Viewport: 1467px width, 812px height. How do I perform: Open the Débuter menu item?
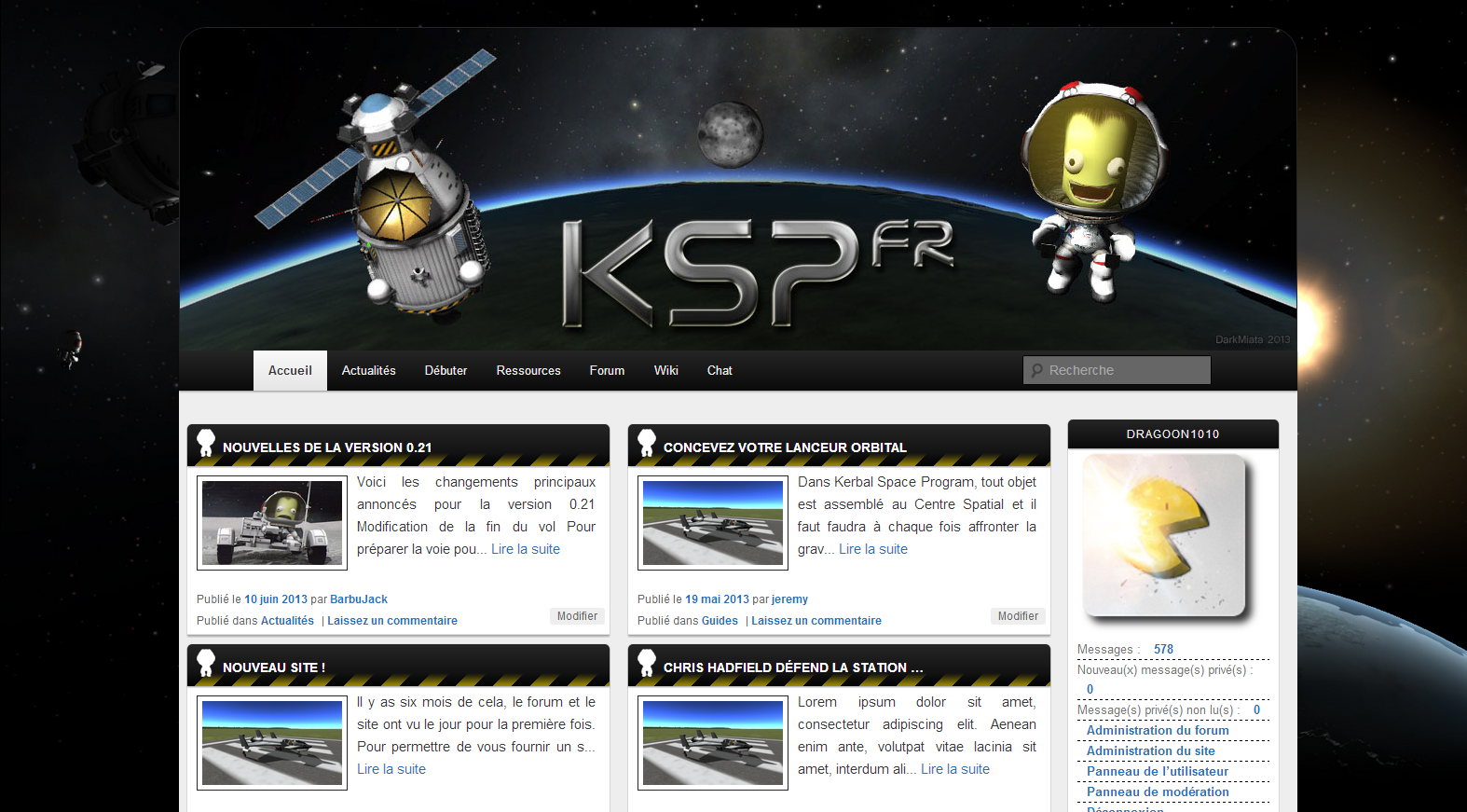click(x=446, y=370)
